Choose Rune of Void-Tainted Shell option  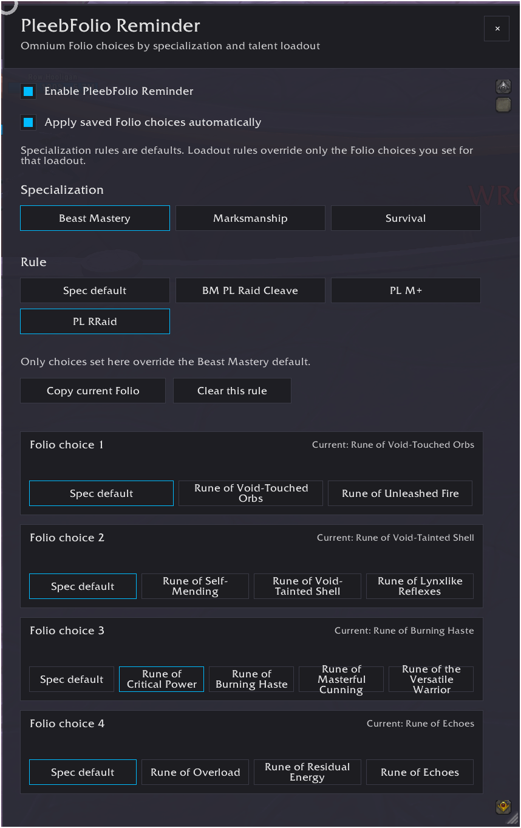pyautogui.click(x=307, y=586)
